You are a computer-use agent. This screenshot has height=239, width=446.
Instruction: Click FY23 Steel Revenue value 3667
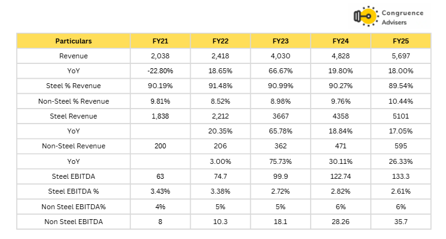click(x=280, y=116)
